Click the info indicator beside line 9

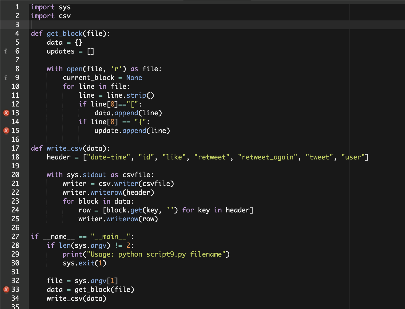tap(6, 78)
